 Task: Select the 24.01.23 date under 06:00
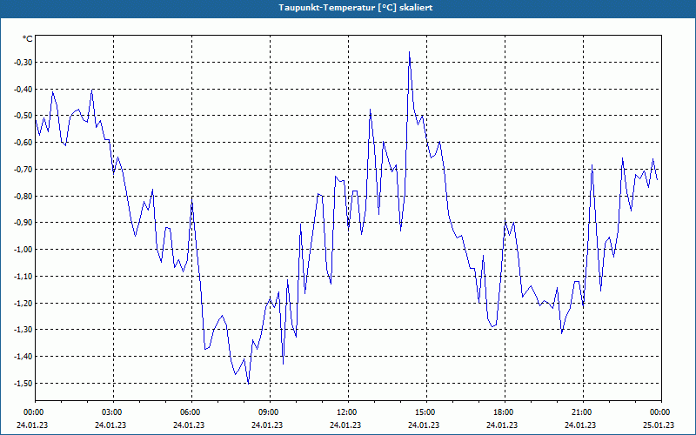coord(189,425)
